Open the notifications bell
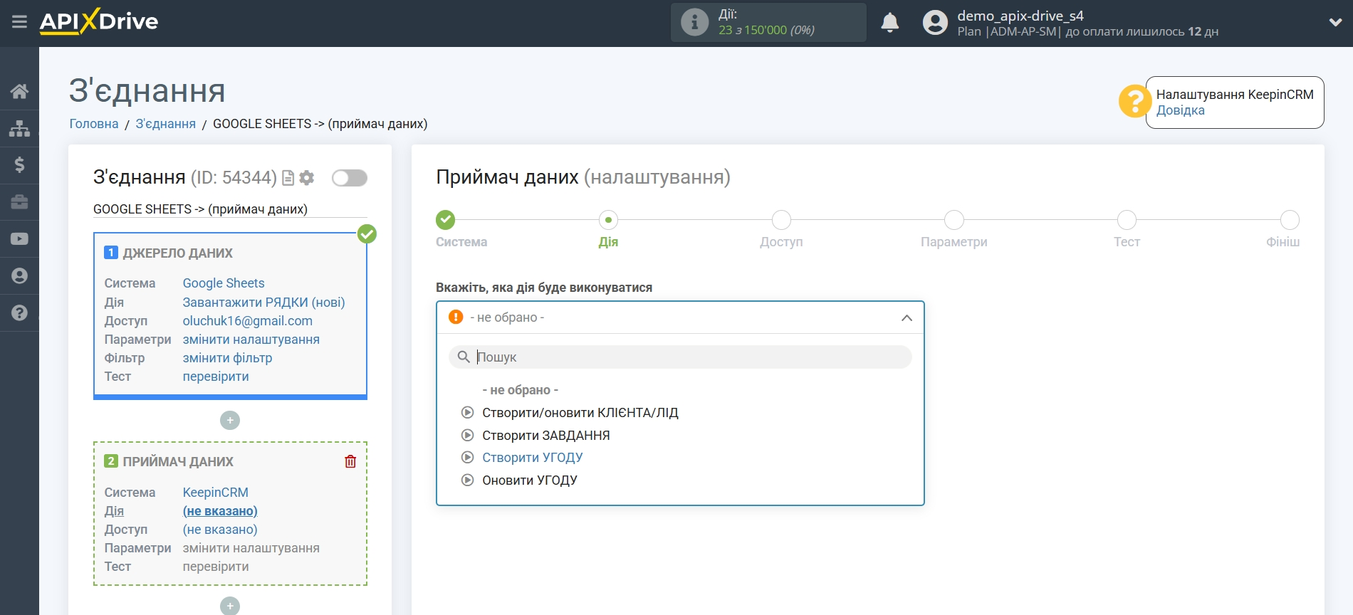Image resolution: width=1353 pixels, height=615 pixels. pyautogui.click(x=889, y=23)
